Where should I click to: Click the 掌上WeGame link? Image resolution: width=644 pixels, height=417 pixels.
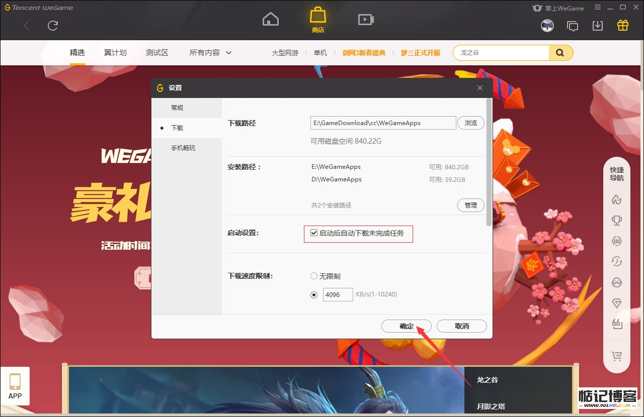[x=558, y=8]
